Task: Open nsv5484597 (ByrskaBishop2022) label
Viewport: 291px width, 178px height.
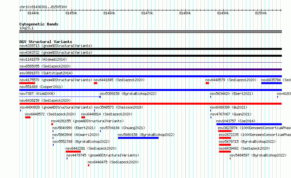Action: tap(258, 155)
